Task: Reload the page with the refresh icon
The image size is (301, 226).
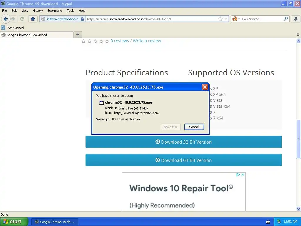Action: point(22,19)
